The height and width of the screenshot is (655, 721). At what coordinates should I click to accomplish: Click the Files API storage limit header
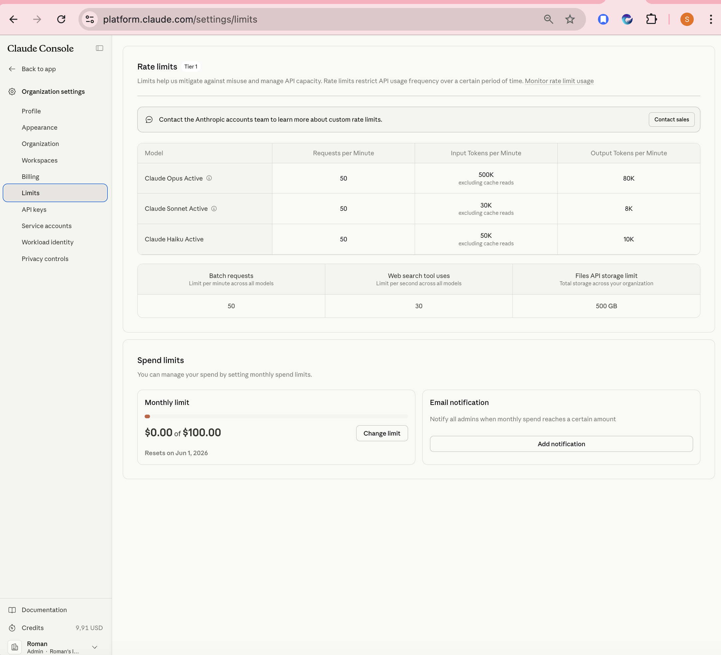click(606, 279)
